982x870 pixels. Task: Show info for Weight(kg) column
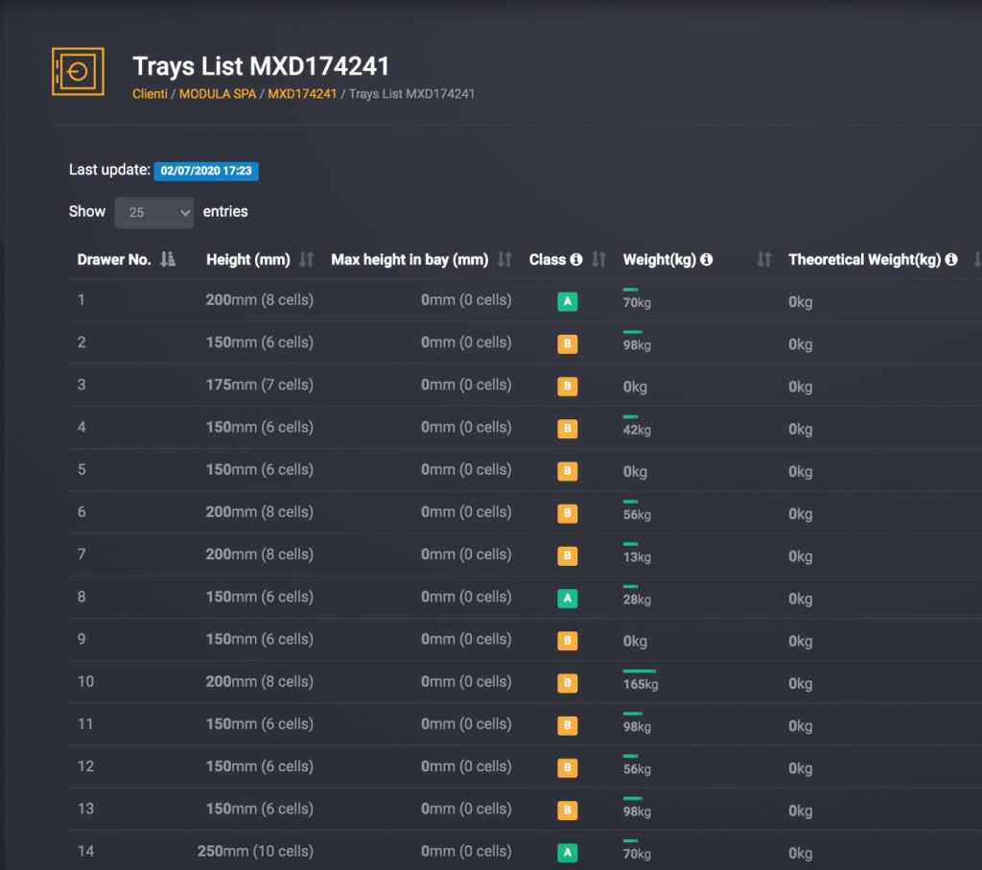(x=707, y=259)
